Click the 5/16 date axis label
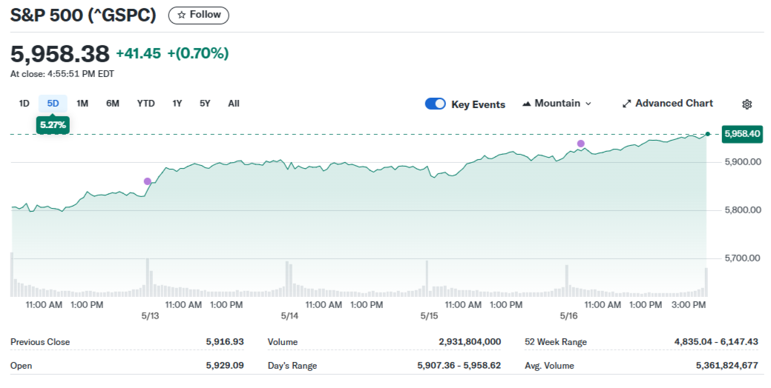Viewport: 771px width, 388px height. pyautogui.click(x=569, y=316)
